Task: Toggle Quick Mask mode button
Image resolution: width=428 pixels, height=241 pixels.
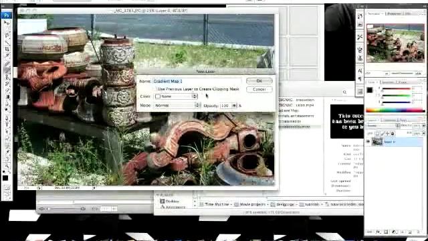Action: tap(7, 188)
